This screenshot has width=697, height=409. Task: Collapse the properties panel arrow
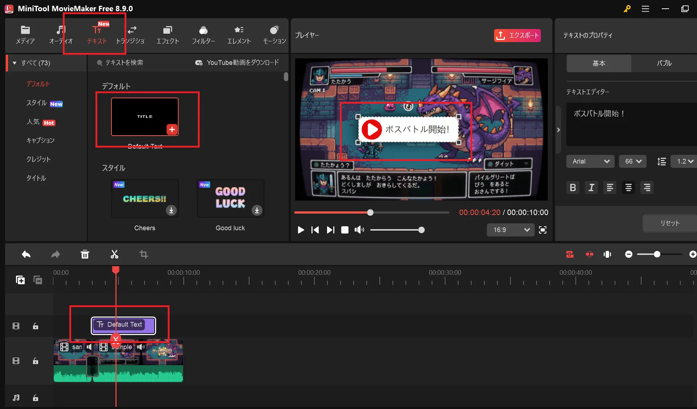[558, 130]
